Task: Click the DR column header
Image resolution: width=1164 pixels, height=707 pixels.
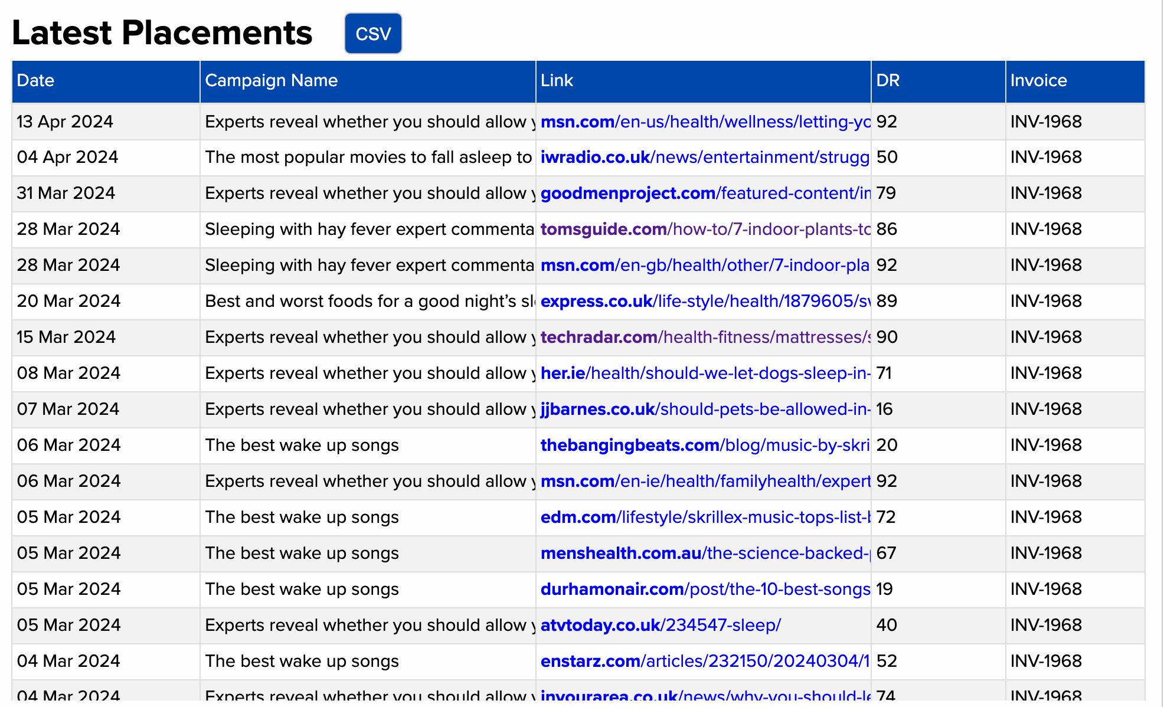Action: point(939,81)
